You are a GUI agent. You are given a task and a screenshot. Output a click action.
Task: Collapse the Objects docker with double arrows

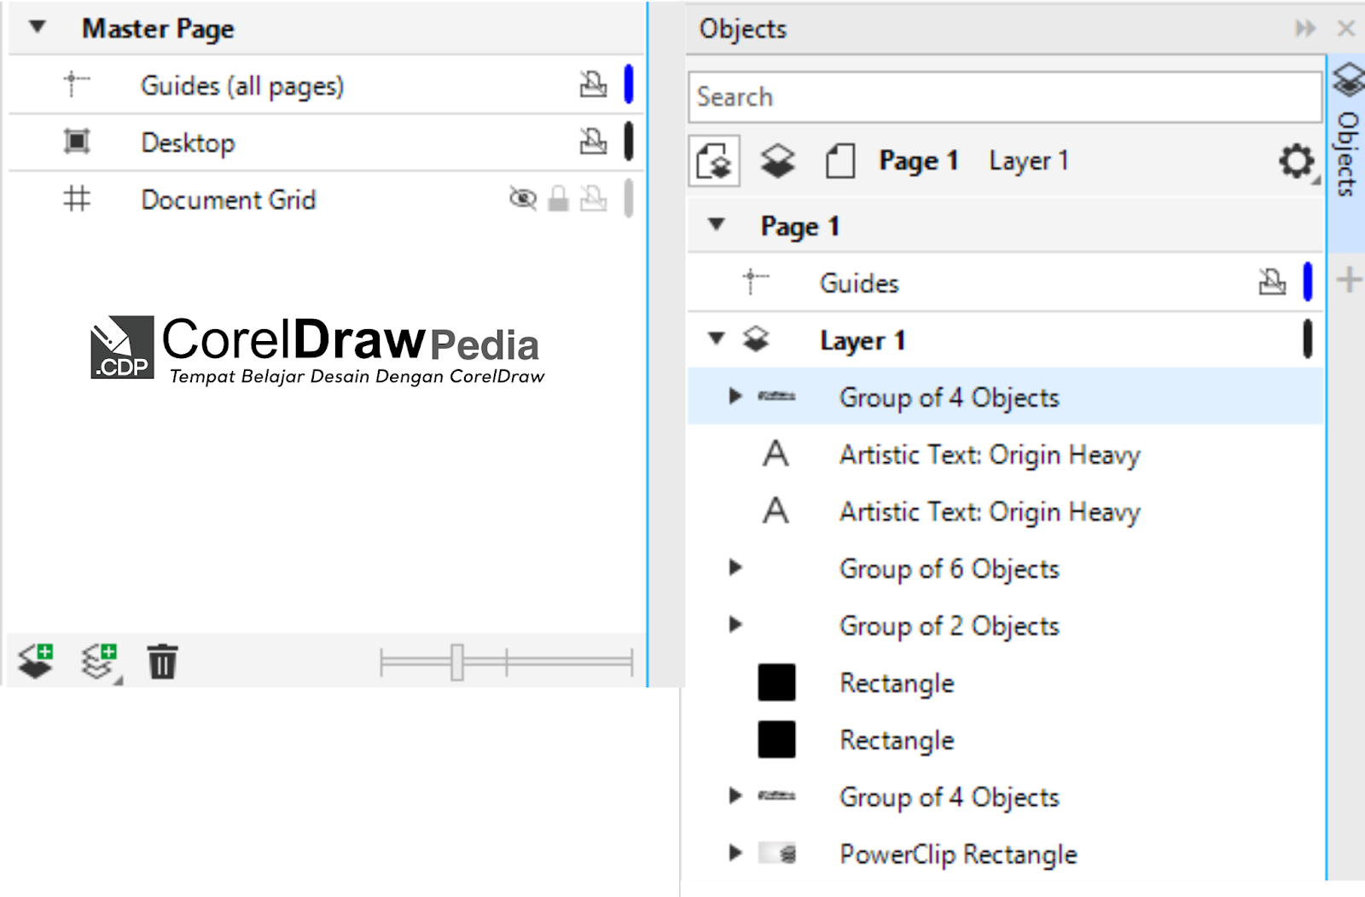pyautogui.click(x=1304, y=28)
